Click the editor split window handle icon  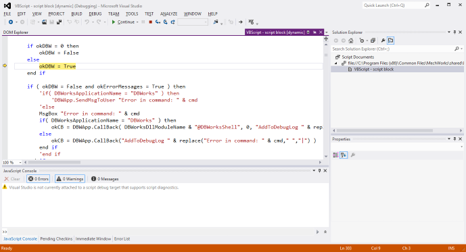coord(326,39)
